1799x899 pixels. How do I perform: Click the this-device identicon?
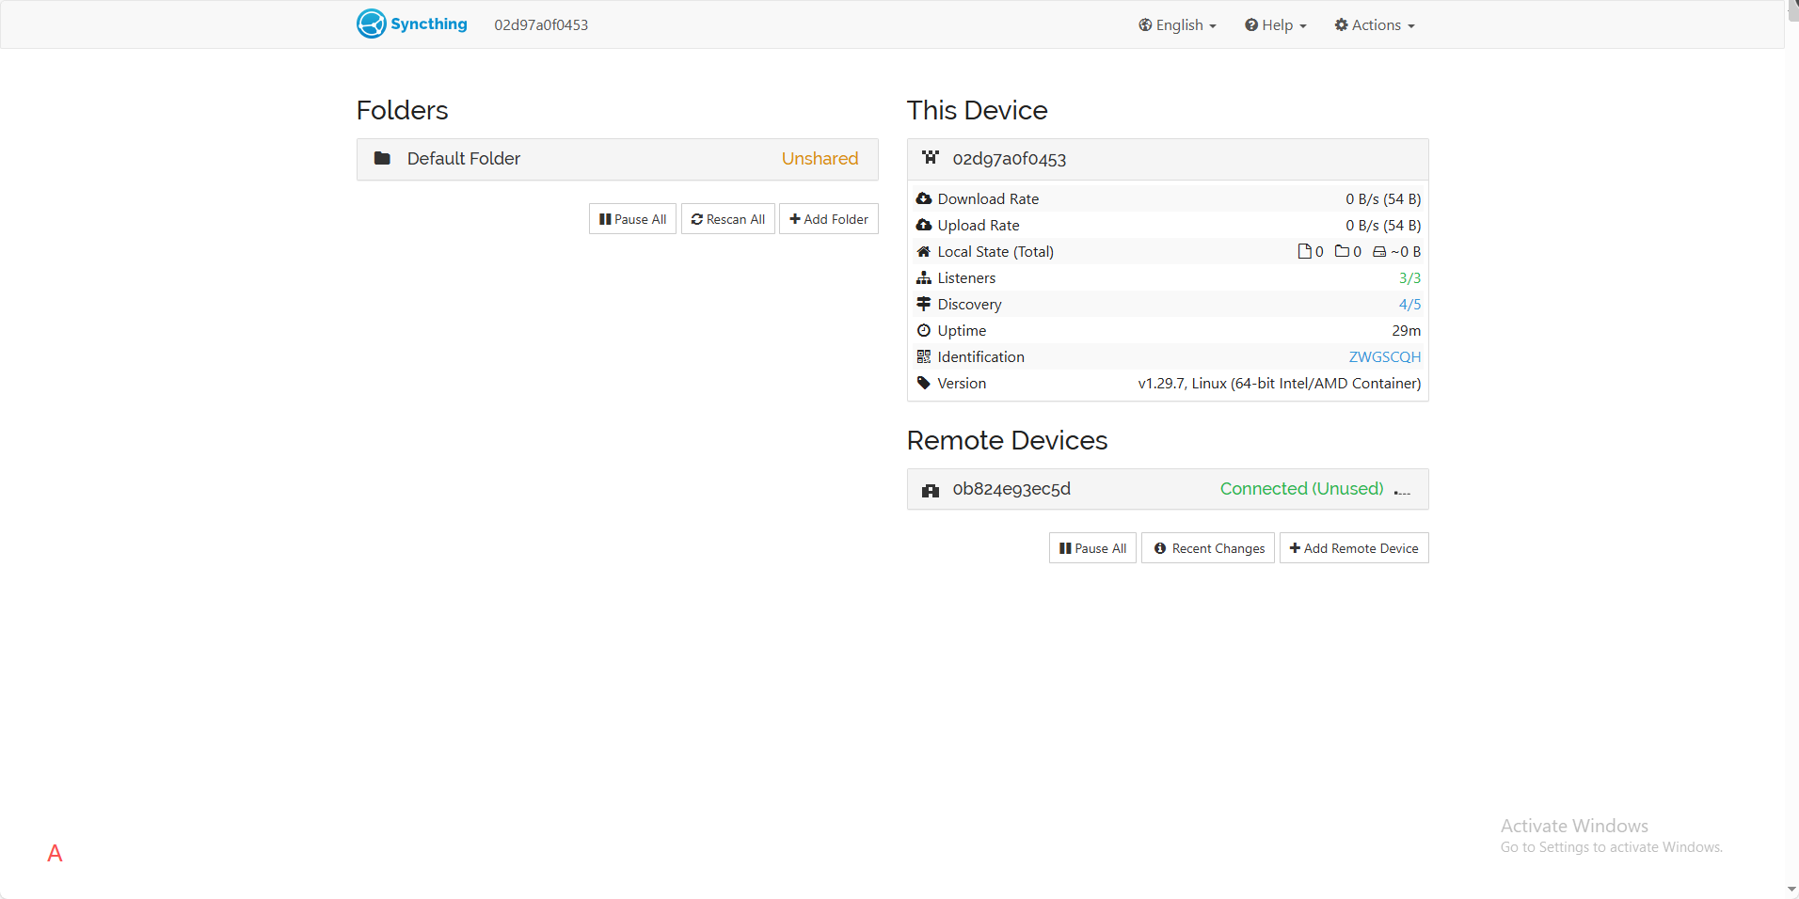(931, 158)
